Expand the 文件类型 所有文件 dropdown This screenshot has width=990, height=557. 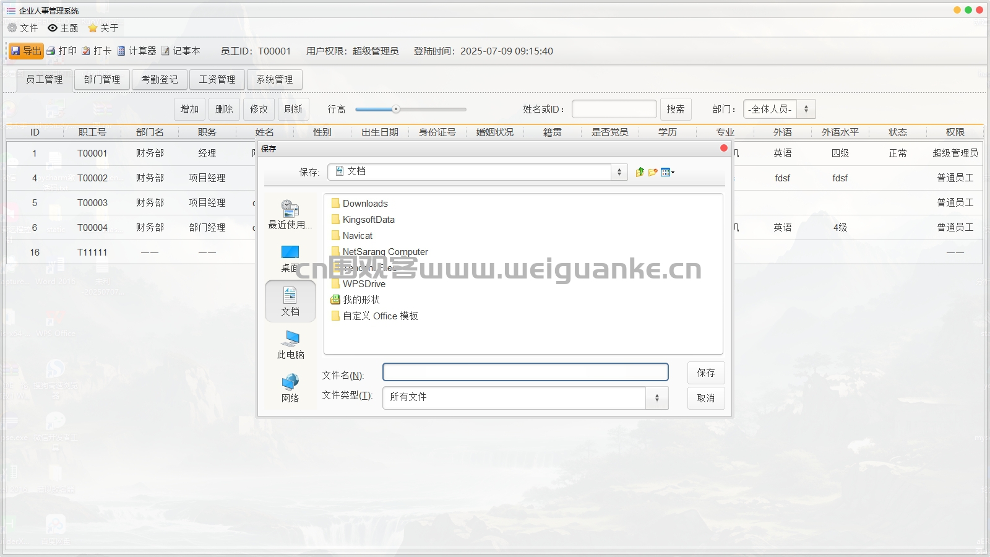tap(657, 397)
